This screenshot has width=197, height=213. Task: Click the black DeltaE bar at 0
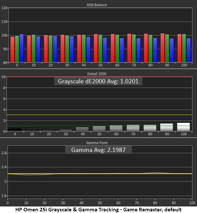click(15, 129)
